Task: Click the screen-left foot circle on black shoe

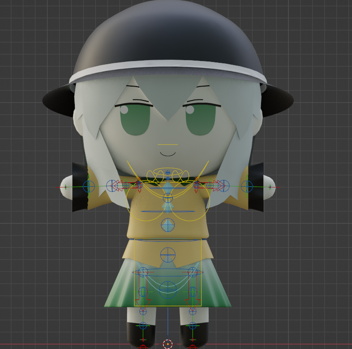Action: pyautogui.click(x=143, y=325)
